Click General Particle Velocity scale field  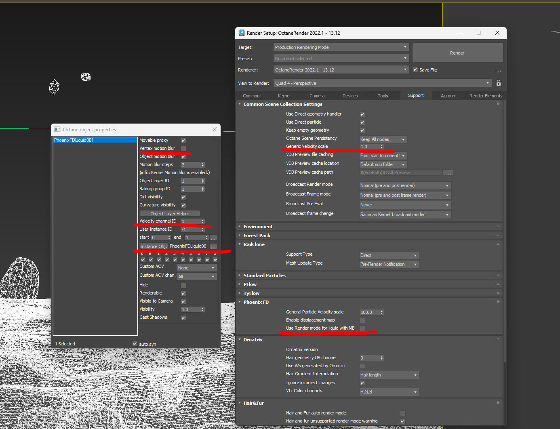point(369,312)
